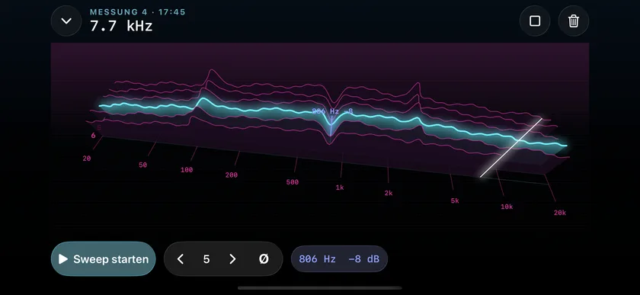Decrease the value with the left arrow
This screenshot has height=295, width=640.
click(x=181, y=259)
